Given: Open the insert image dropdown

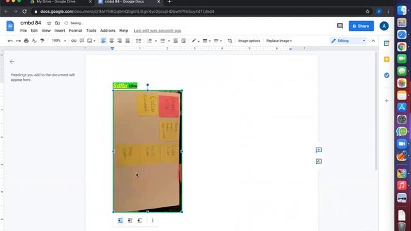Looking at the screenshot, I should click(91, 41).
